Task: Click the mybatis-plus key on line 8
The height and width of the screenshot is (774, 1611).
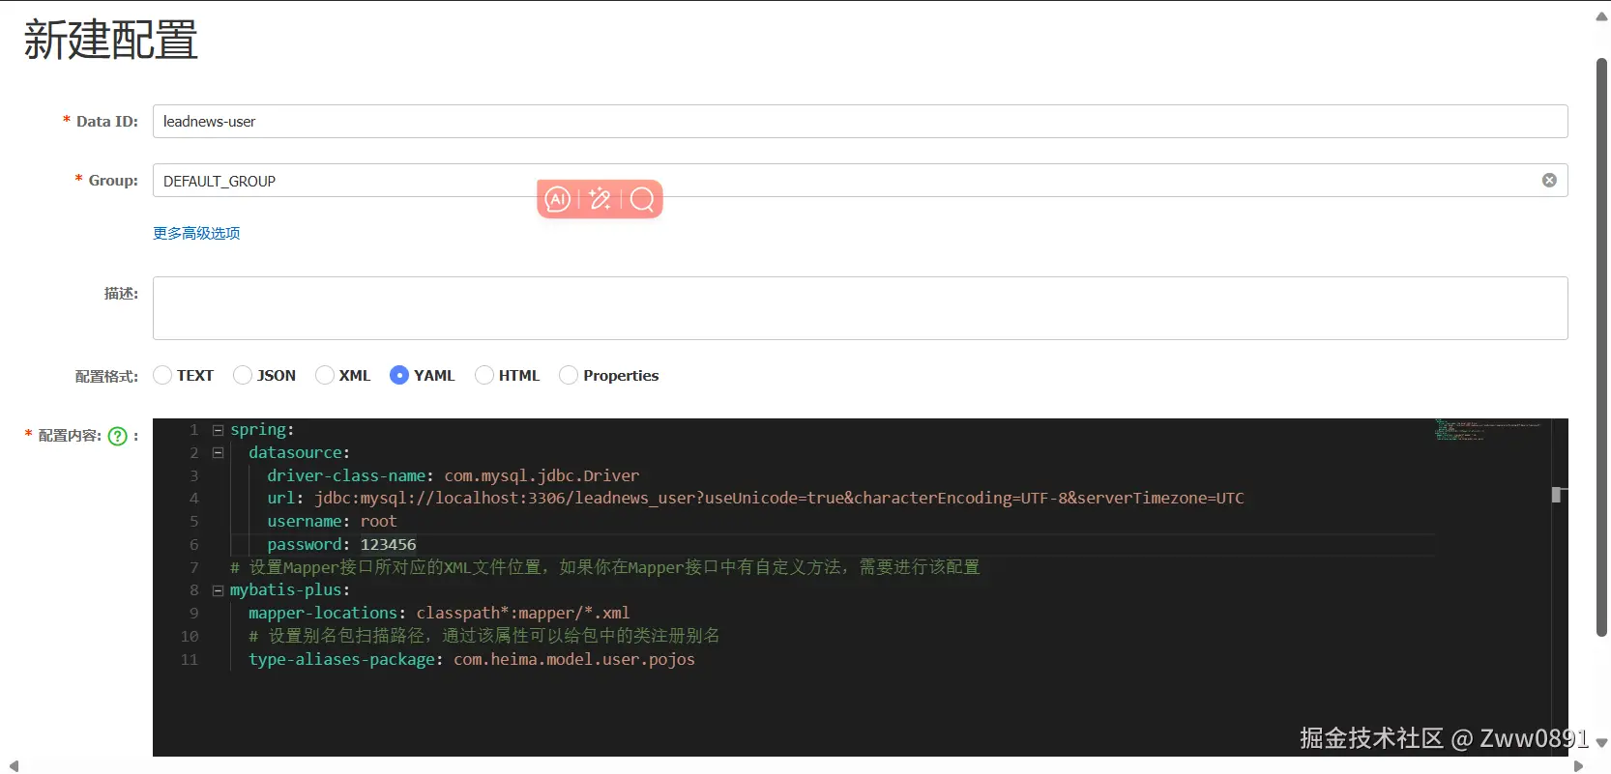Action: (285, 590)
